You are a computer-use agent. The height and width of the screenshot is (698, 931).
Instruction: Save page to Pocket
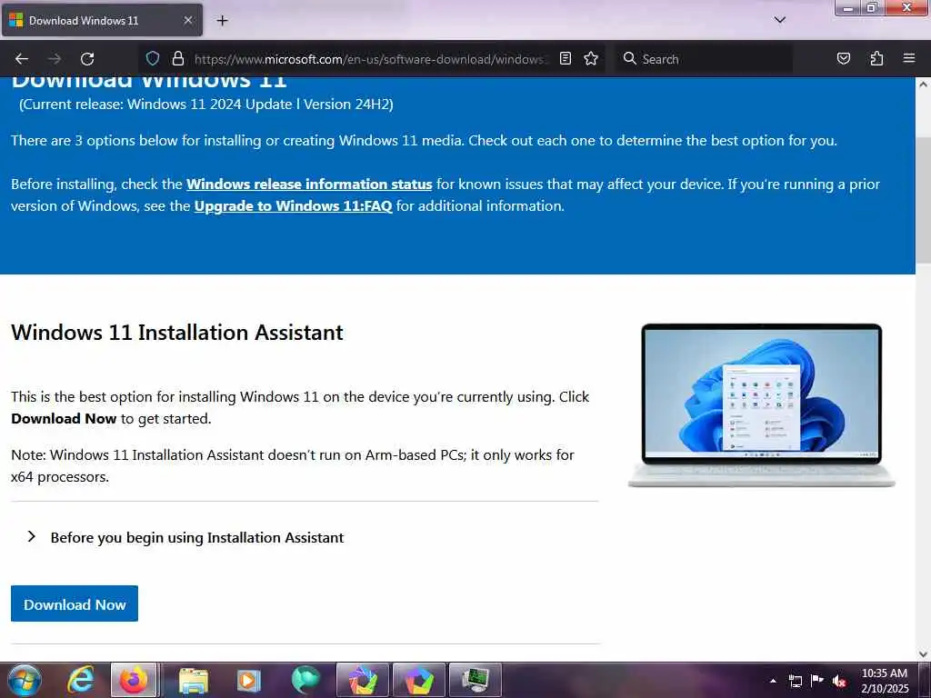843,59
